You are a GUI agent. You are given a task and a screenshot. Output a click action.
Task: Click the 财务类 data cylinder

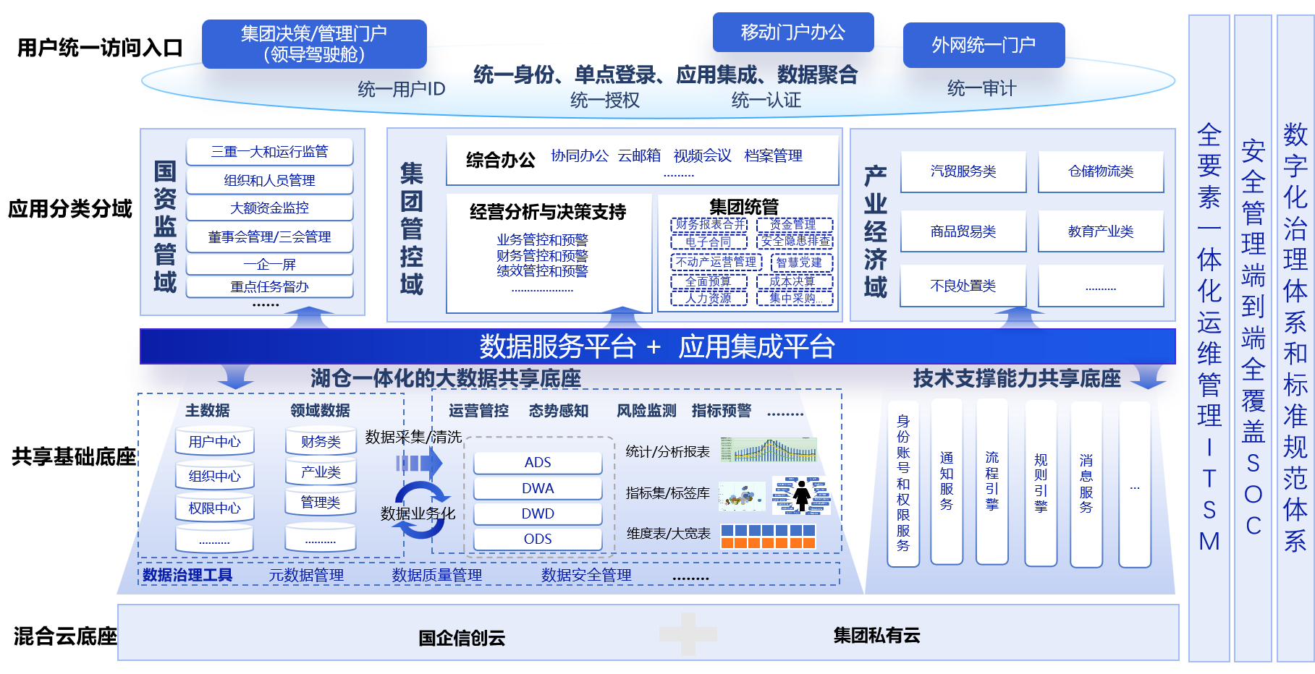click(321, 441)
